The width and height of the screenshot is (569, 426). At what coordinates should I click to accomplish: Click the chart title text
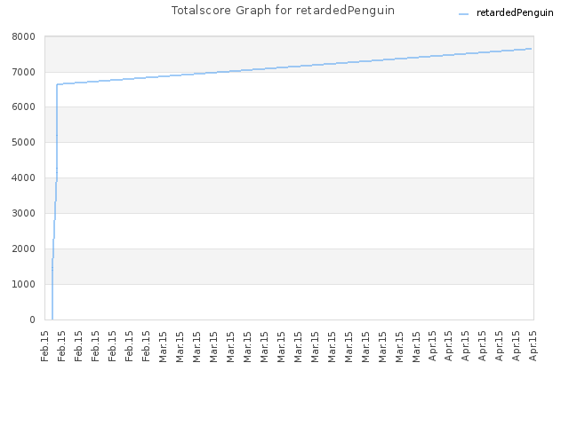283,11
